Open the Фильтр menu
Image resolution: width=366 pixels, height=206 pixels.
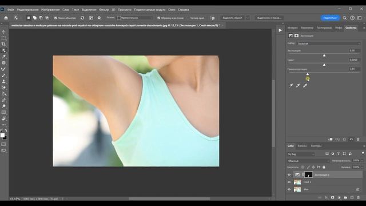tap(104, 10)
